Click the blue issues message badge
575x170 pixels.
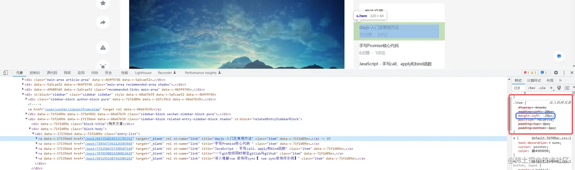[543, 73]
